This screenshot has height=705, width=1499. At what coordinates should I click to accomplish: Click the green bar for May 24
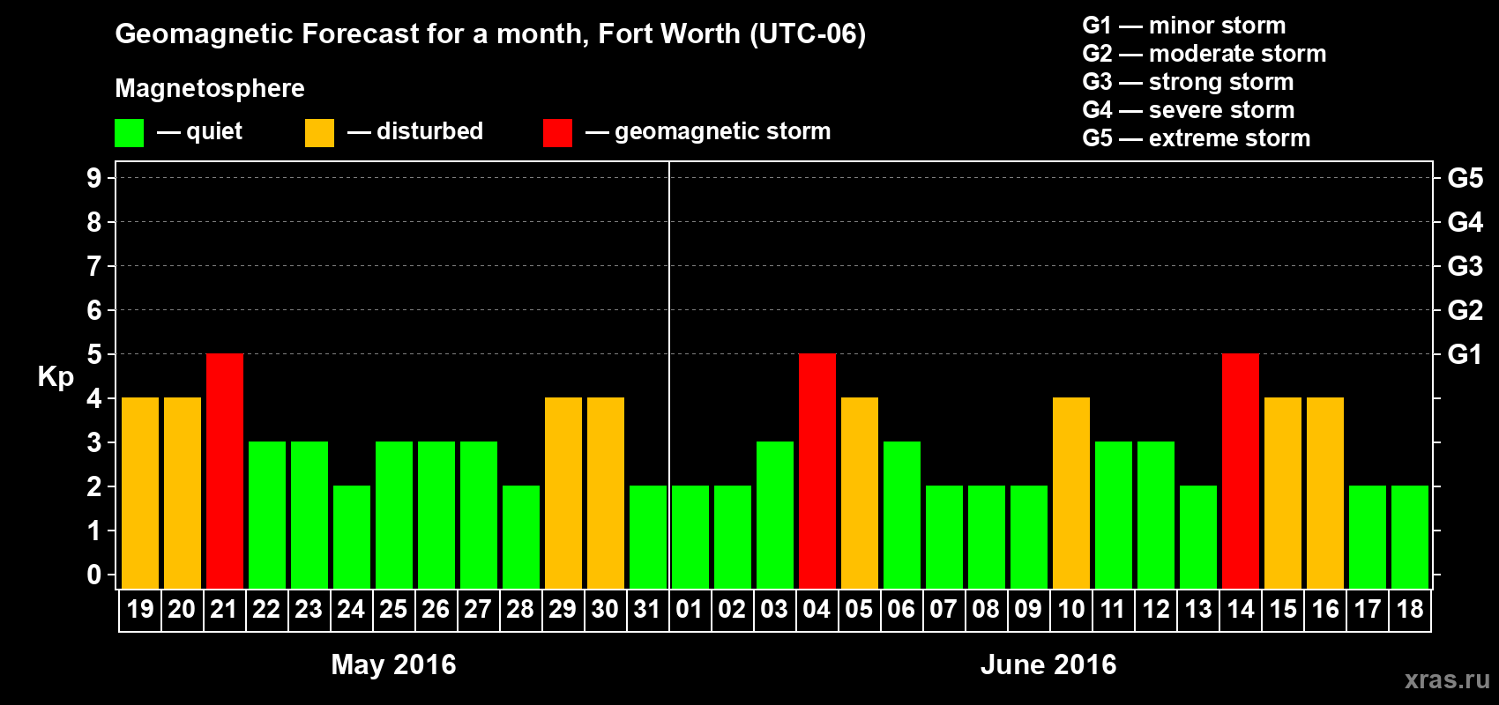point(352,538)
